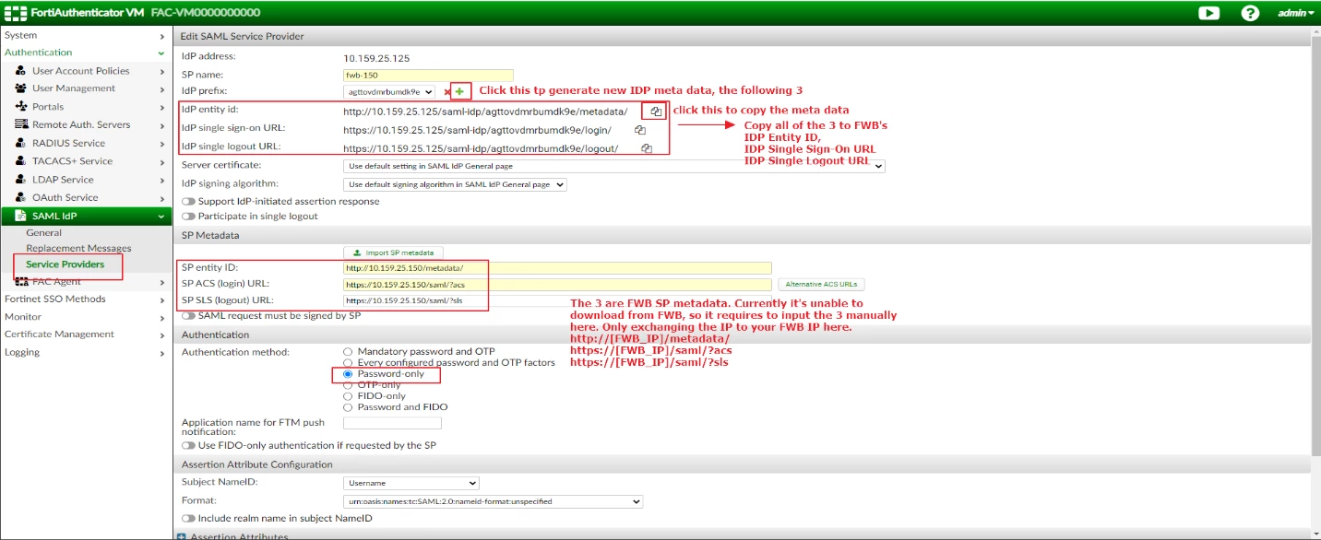Open the help question mark icon
The image size is (1321, 540).
1250,13
